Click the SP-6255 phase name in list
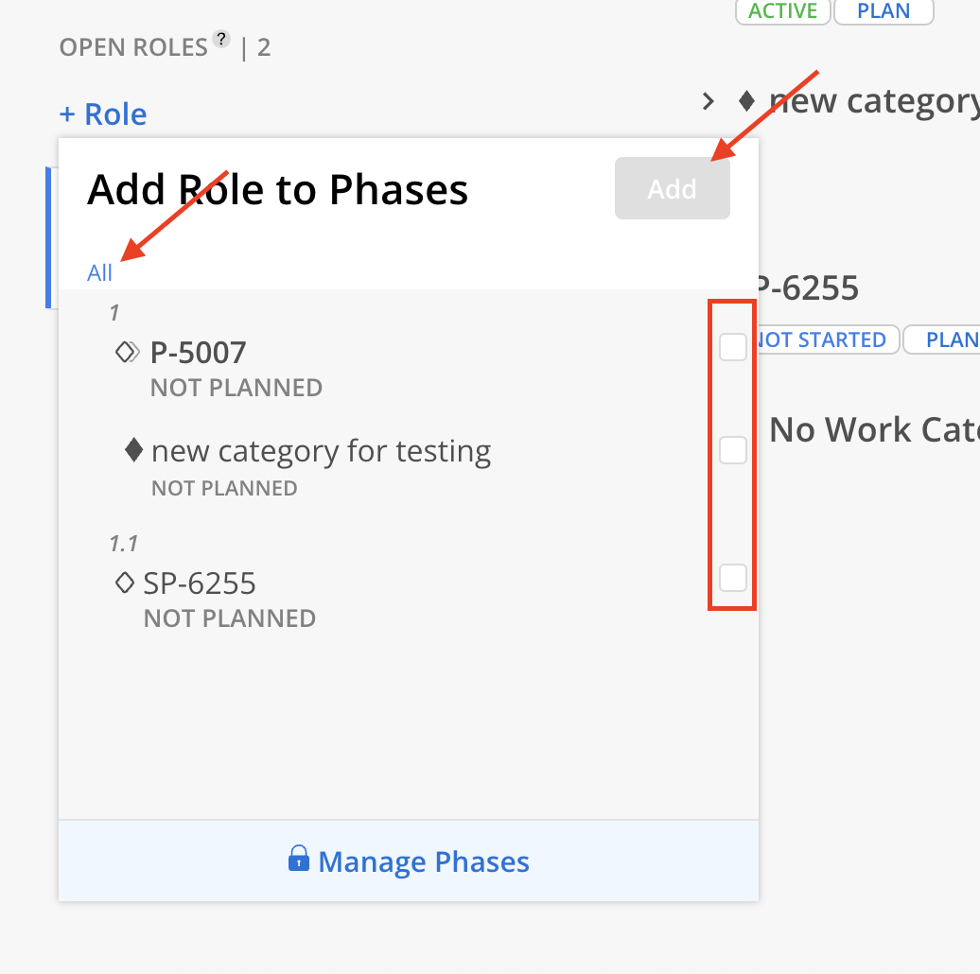Image resolution: width=980 pixels, height=974 pixels. pyautogui.click(x=200, y=583)
